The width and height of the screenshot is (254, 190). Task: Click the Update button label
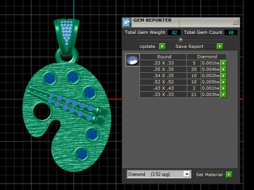coord(147,46)
